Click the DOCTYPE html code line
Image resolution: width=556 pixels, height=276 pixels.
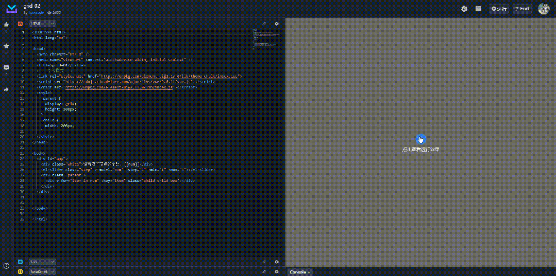(48, 32)
